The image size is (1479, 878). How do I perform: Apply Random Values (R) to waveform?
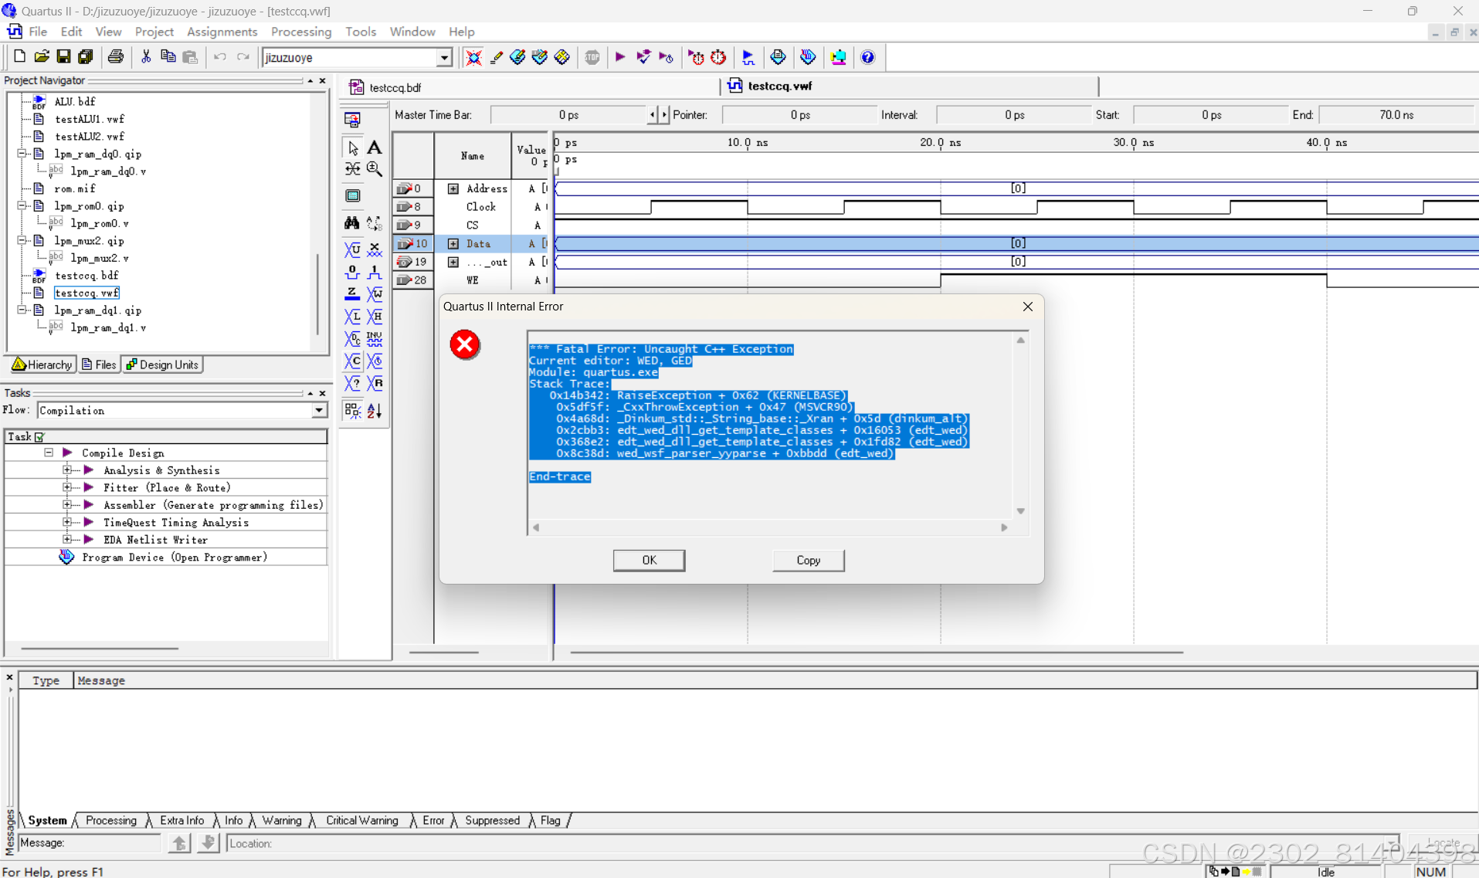(375, 384)
